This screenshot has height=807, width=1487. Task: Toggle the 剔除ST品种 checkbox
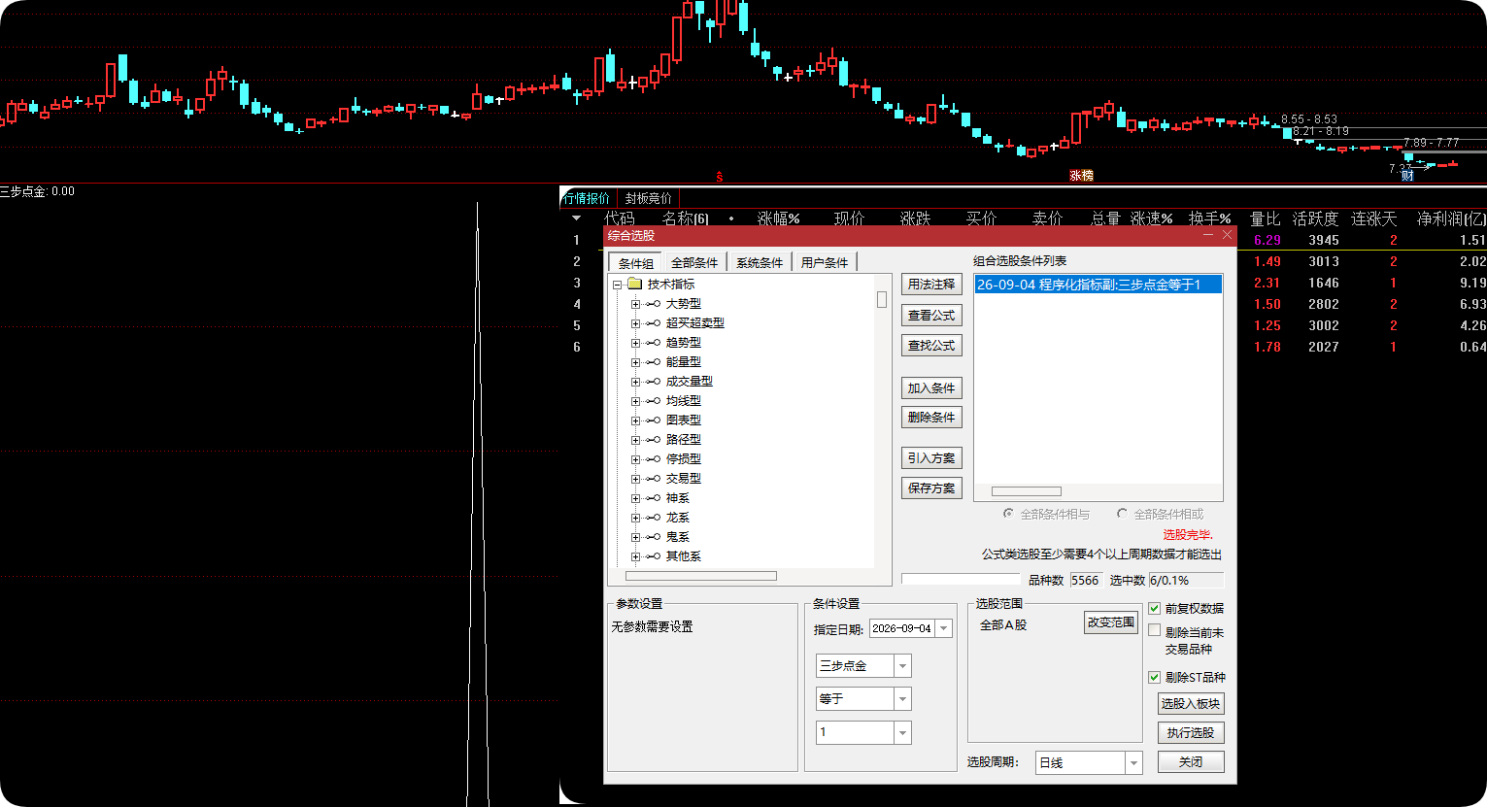pyautogui.click(x=1155, y=677)
